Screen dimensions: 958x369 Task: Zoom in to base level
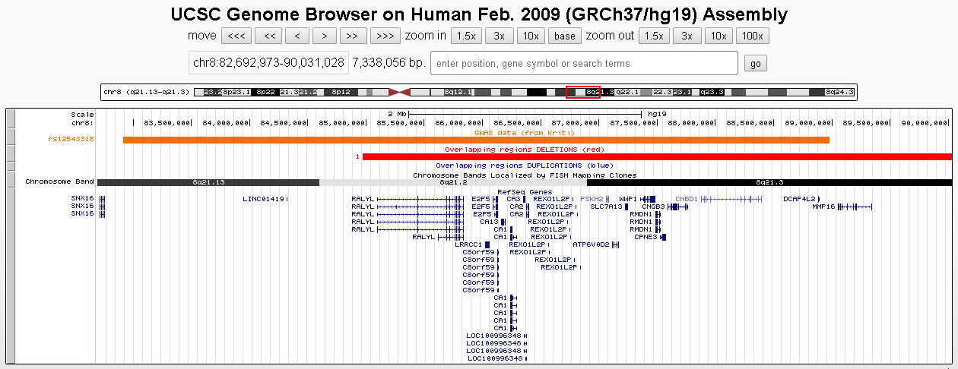pos(565,36)
